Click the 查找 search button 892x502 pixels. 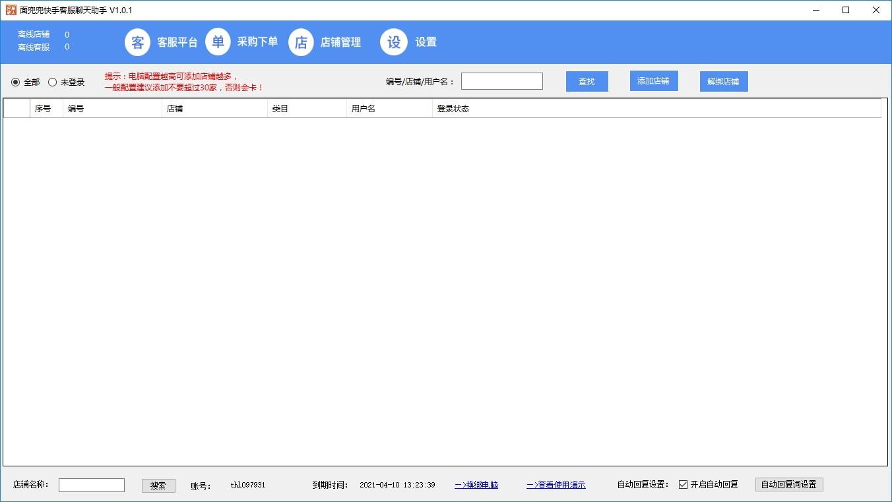pos(587,82)
